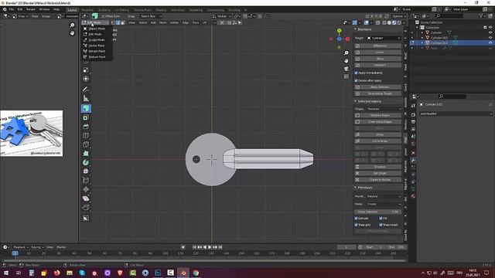Open the File menu
This screenshot has height=278, width=495.
[11, 9]
